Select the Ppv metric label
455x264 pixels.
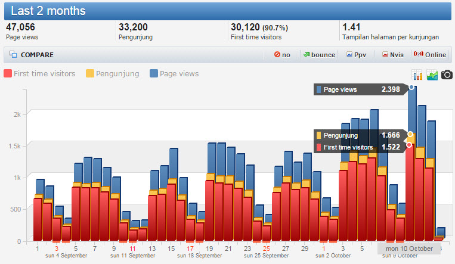pyautogui.click(x=360, y=55)
